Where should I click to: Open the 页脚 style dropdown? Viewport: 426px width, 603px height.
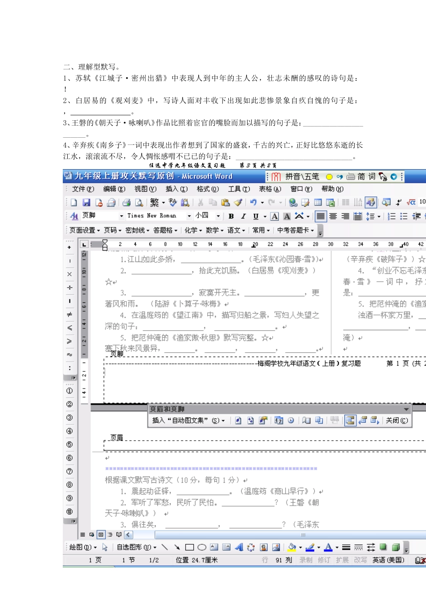click(121, 216)
